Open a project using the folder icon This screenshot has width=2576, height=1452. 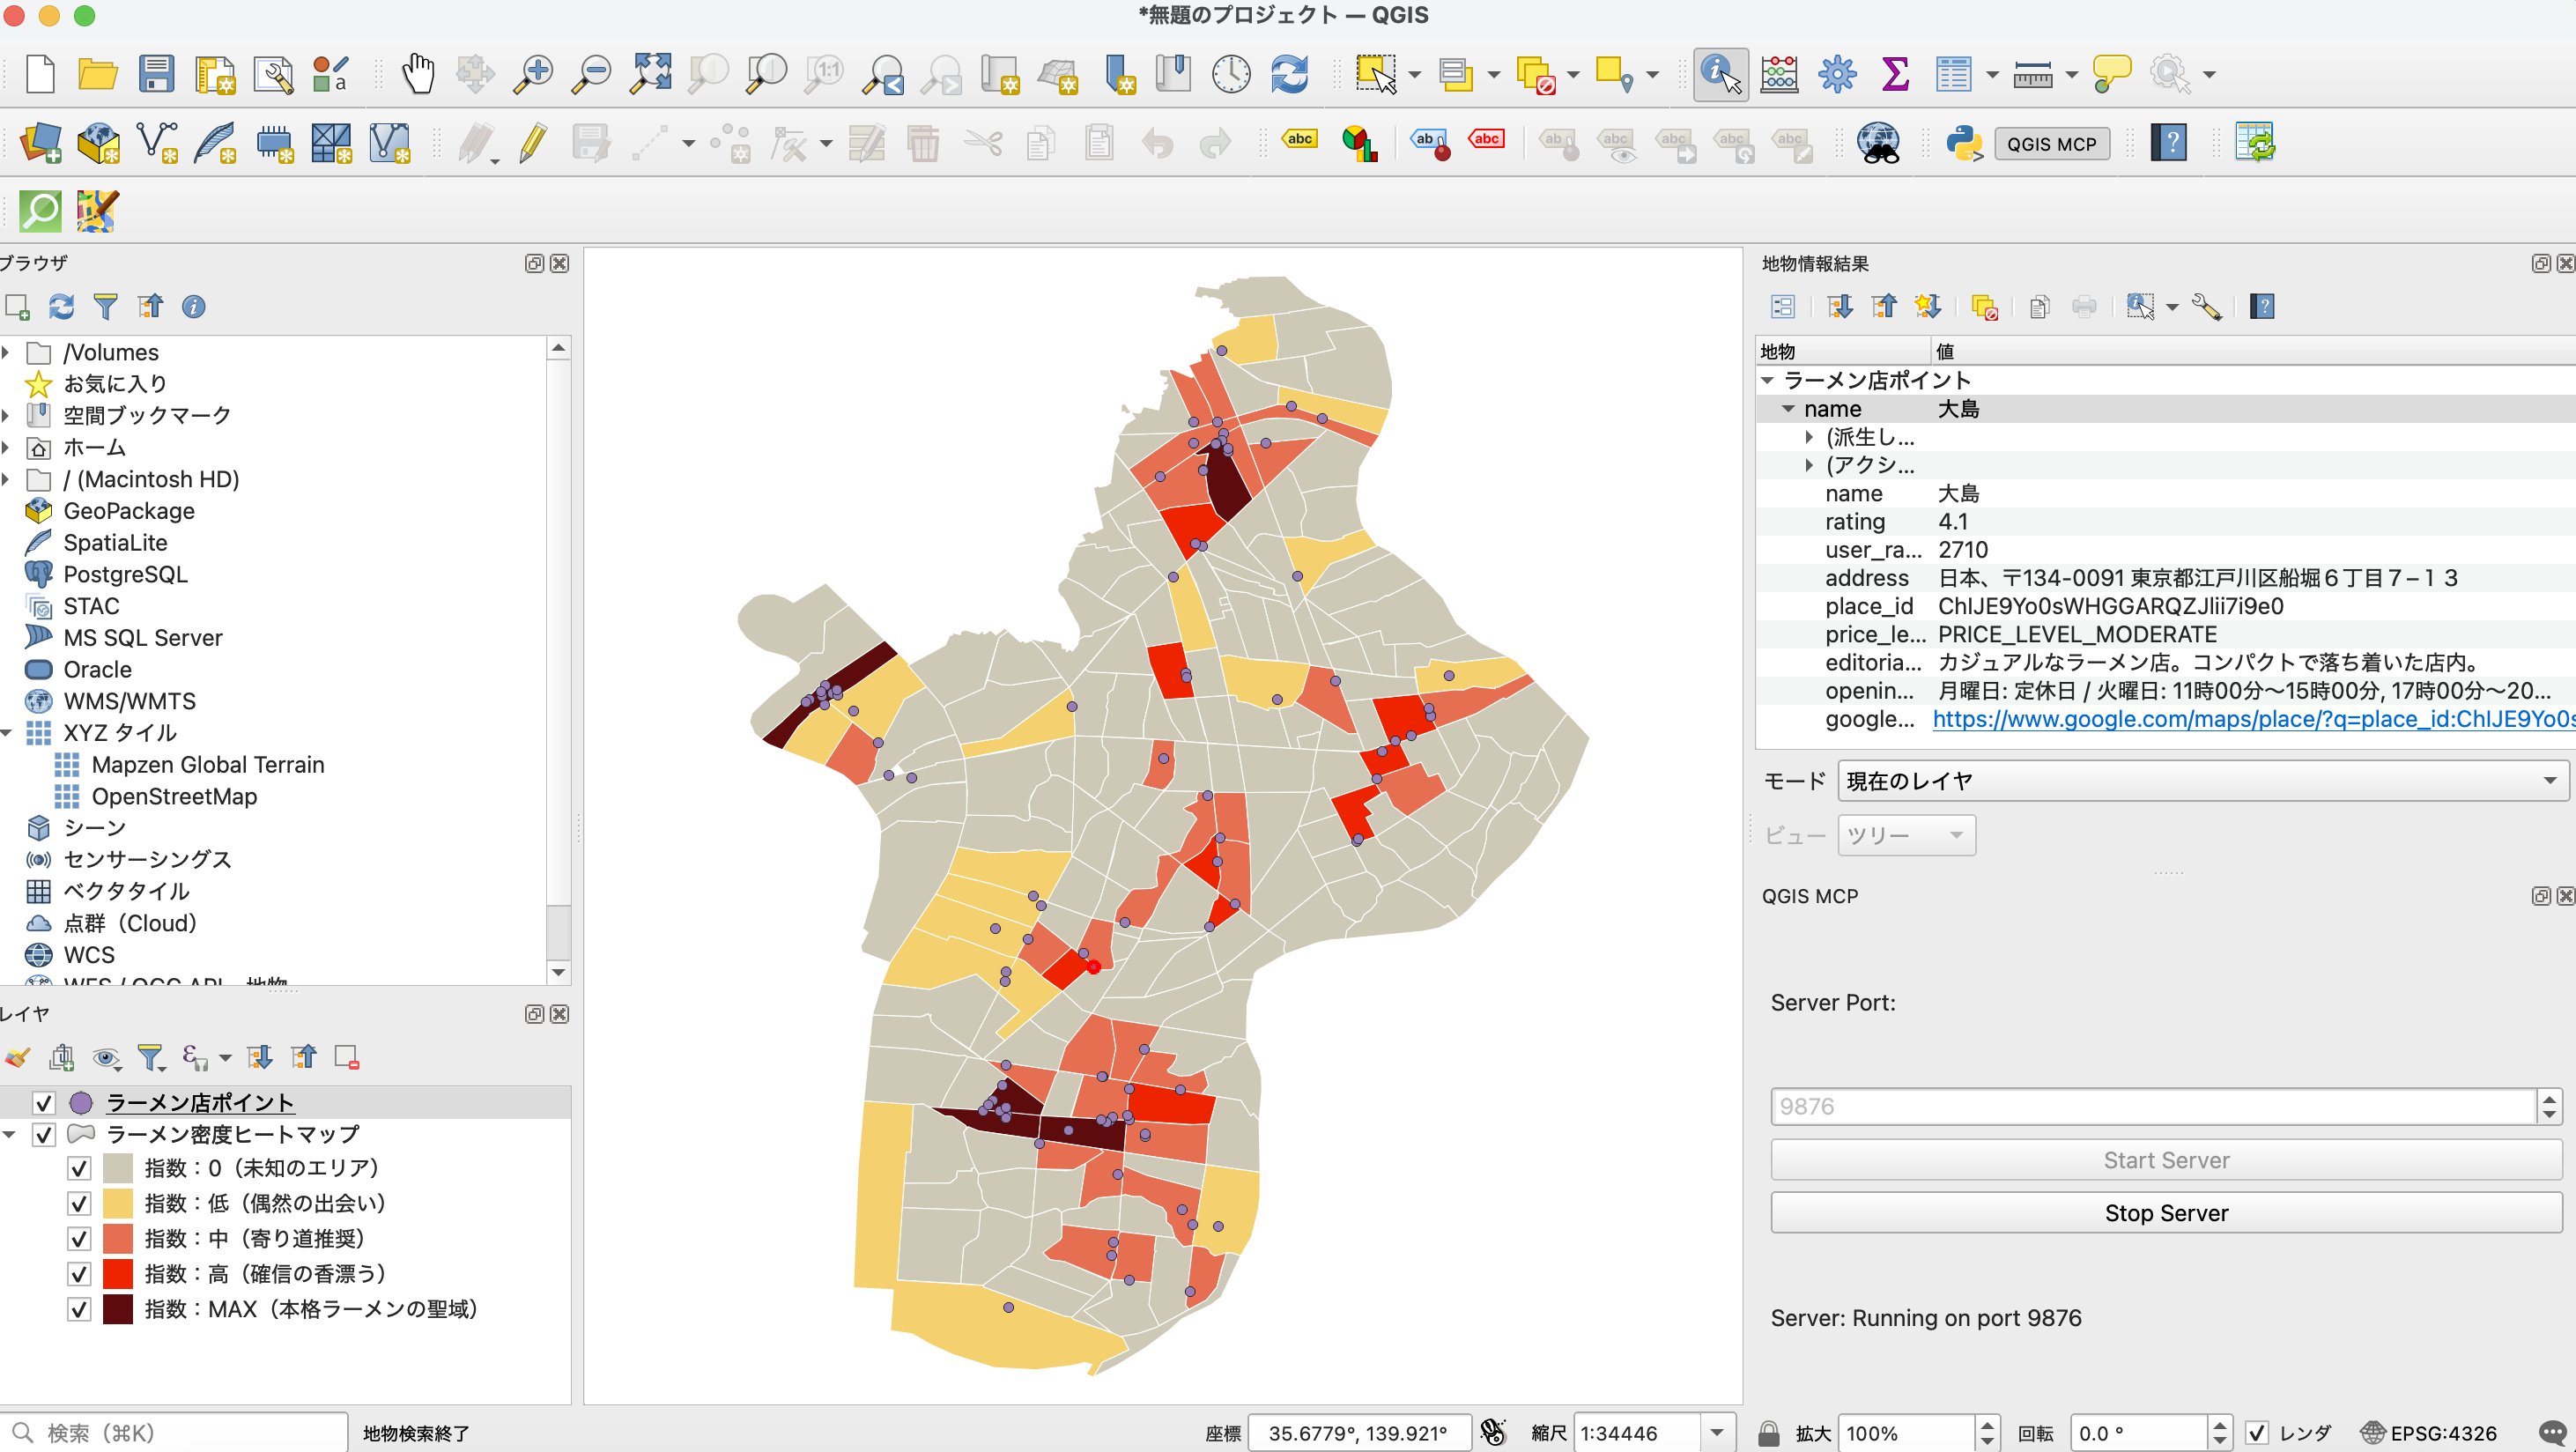coord(98,74)
